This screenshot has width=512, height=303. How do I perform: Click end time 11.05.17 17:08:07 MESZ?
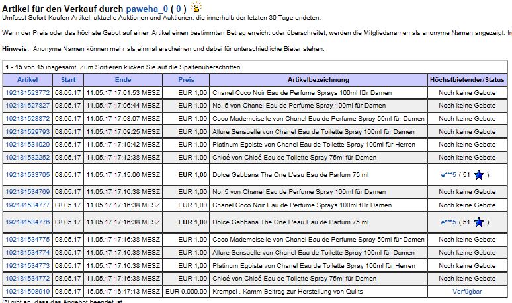click(x=123, y=119)
